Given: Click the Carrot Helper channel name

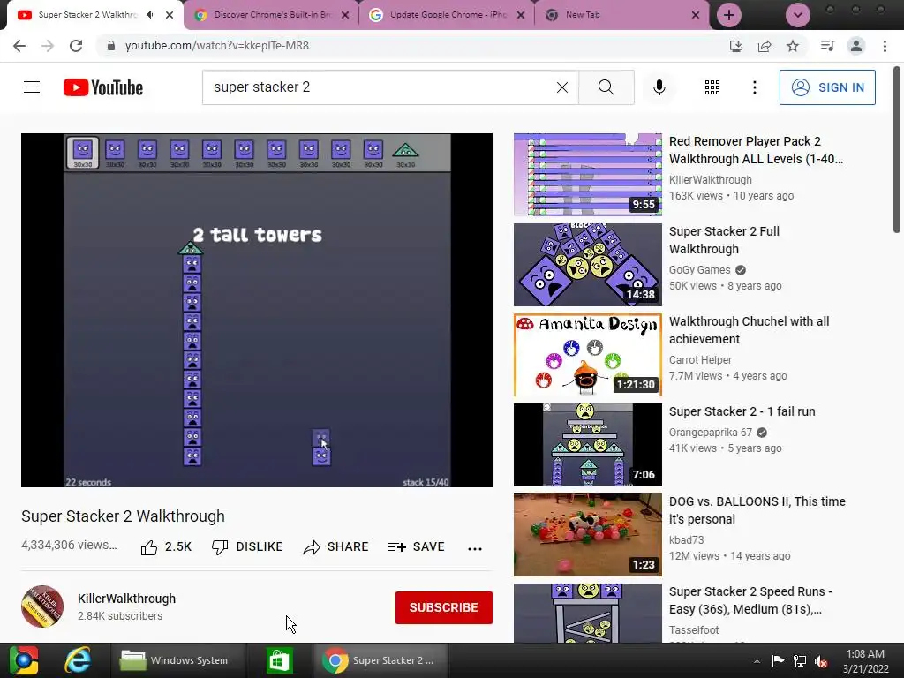Looking at the screenshot, I should [x=700, y=360].
